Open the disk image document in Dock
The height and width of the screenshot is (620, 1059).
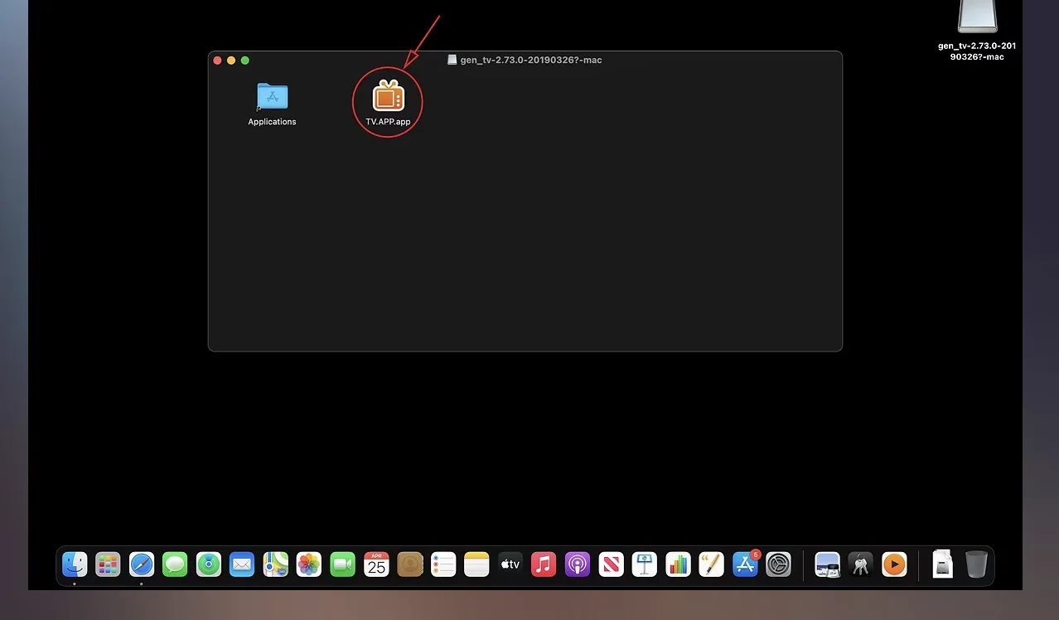[943, 564]
